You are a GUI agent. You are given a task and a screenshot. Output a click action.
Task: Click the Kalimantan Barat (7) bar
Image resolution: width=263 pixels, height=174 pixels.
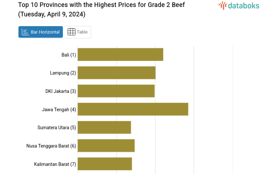coord(105,164)
